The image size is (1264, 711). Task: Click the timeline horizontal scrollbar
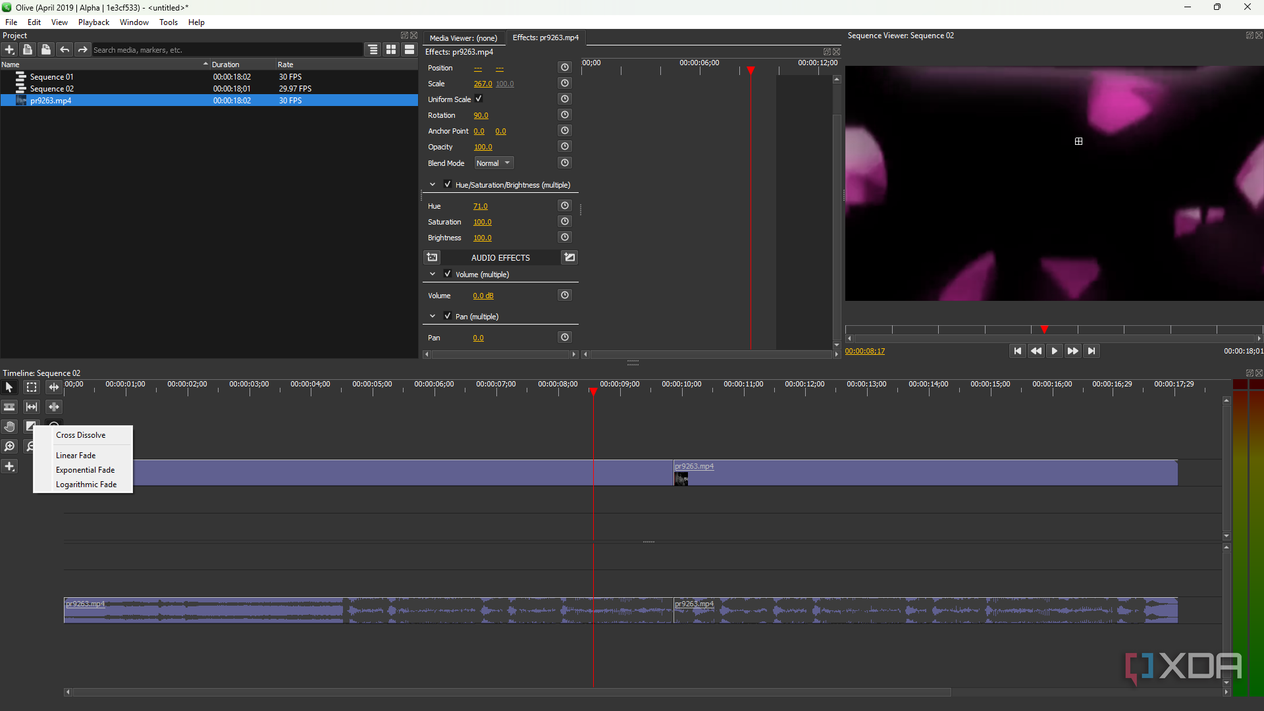click(x=512, y=692)
